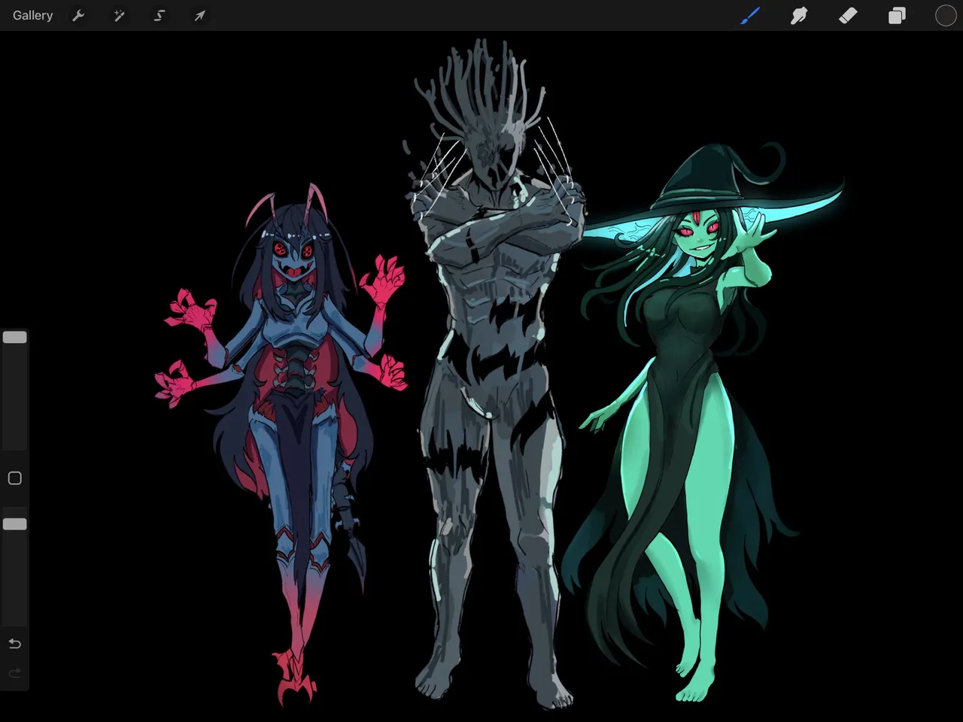This screenshot has width=963, height=722.
Task: Open the active color picker circle
Action: (x=946, y=15)
